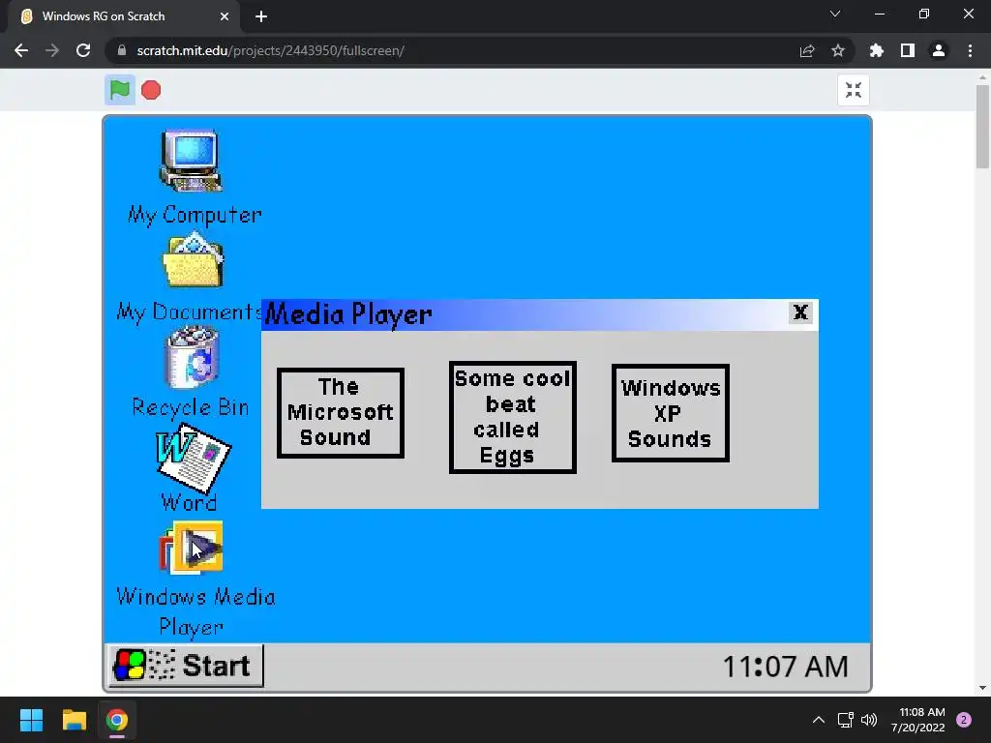Click the red stop sign button
The height and width of the screenshot is (743, 991).
point(150,90)
